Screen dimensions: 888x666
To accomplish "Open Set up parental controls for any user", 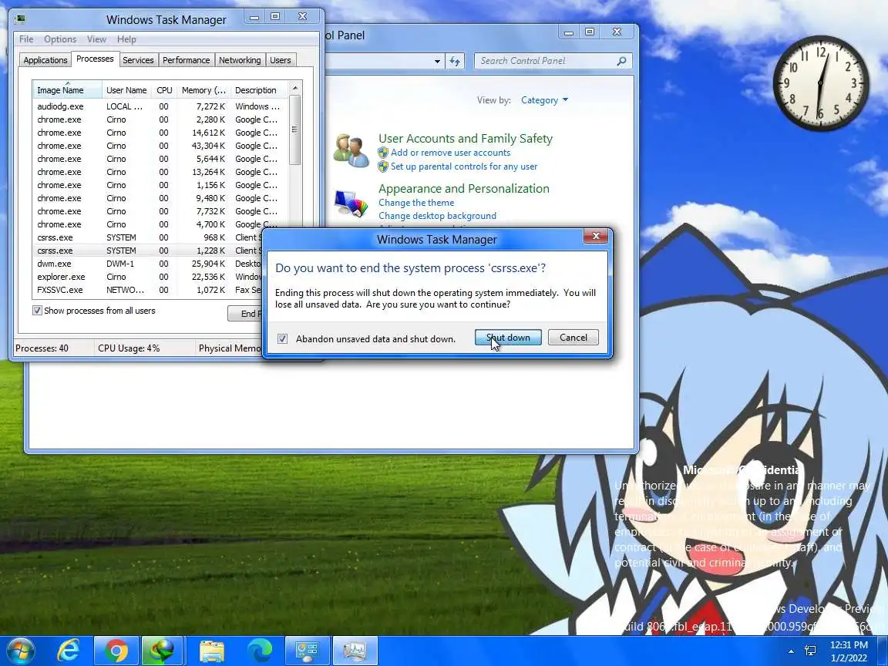I will (464, 166).
